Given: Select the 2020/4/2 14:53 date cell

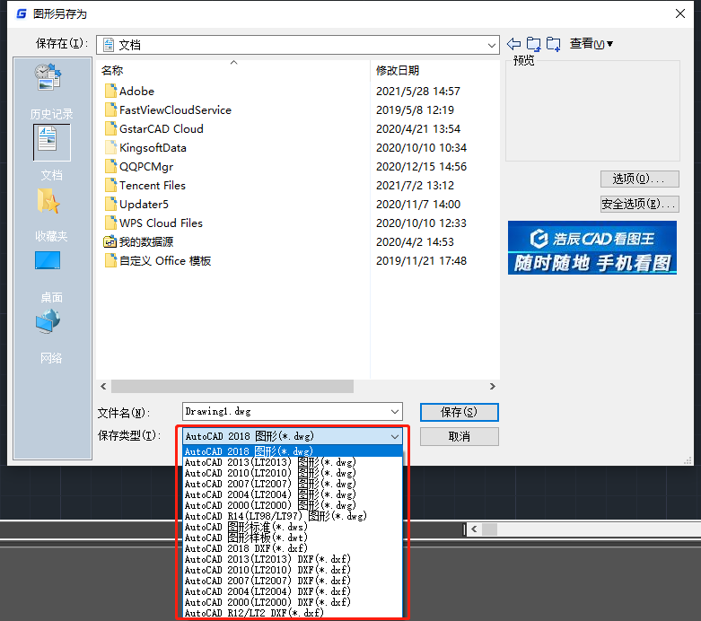Looking at the screenshot, I should click(415, 242).
